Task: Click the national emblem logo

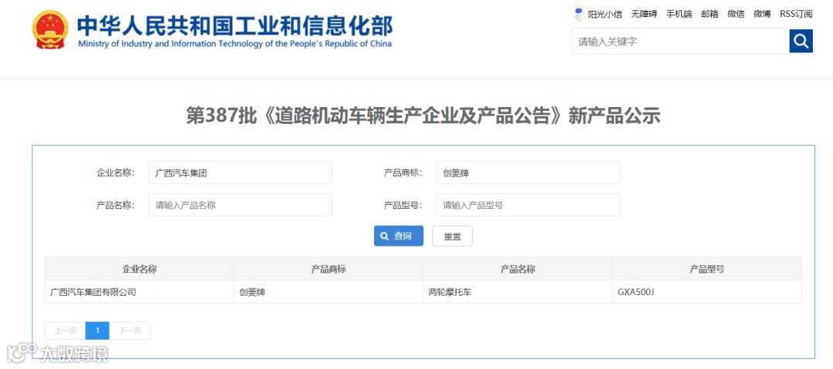Action: click(x=50, y=29)
